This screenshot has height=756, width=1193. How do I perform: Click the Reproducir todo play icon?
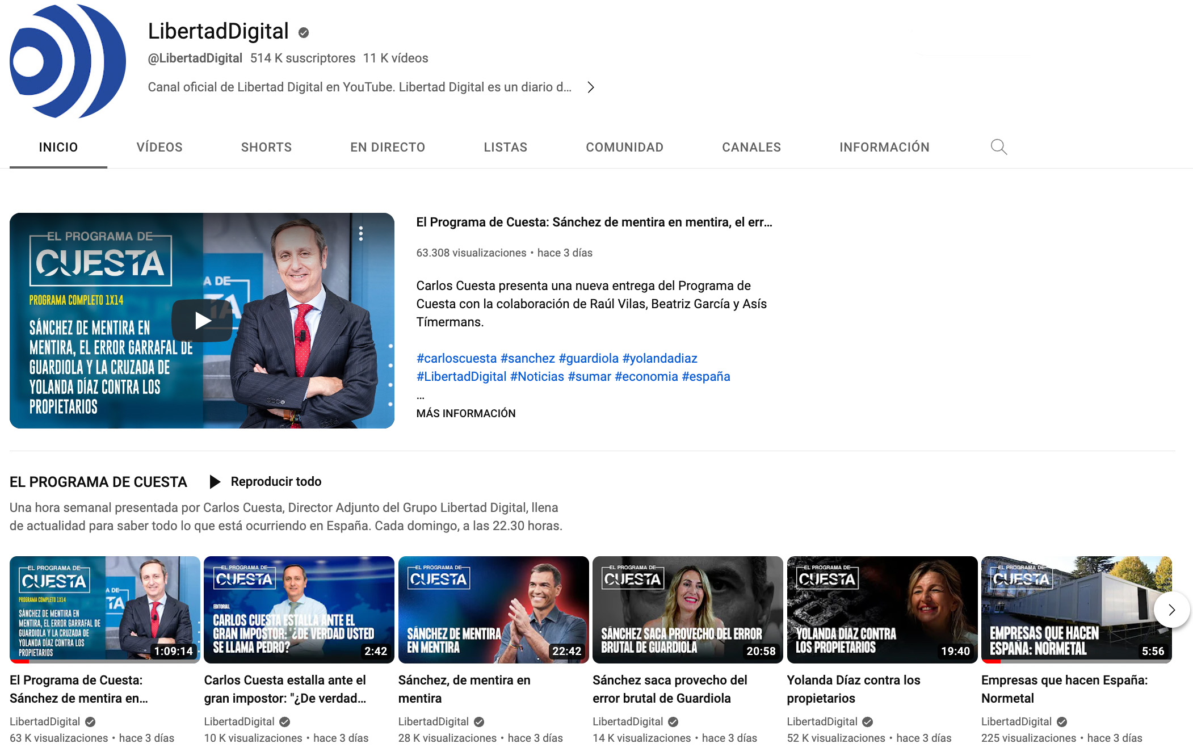[215, 482]
